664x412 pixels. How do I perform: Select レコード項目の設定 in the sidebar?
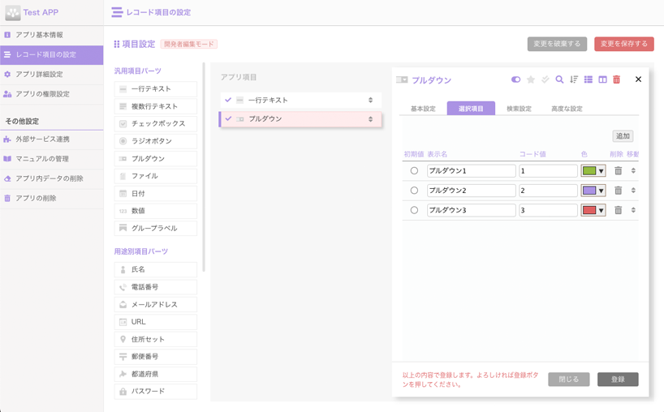tap(52, 54)
